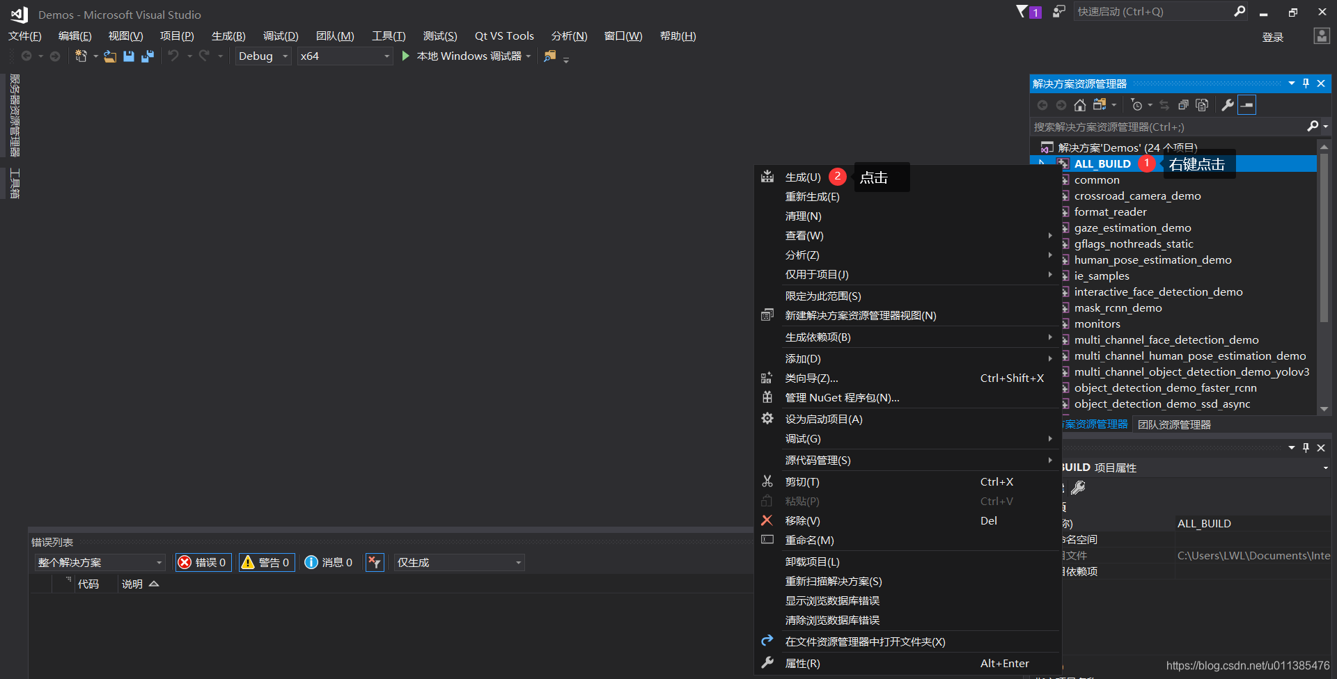The image size is (1337, 679).
Task: Click the 登录 sign-in link
Action: tap(1272, 37)
